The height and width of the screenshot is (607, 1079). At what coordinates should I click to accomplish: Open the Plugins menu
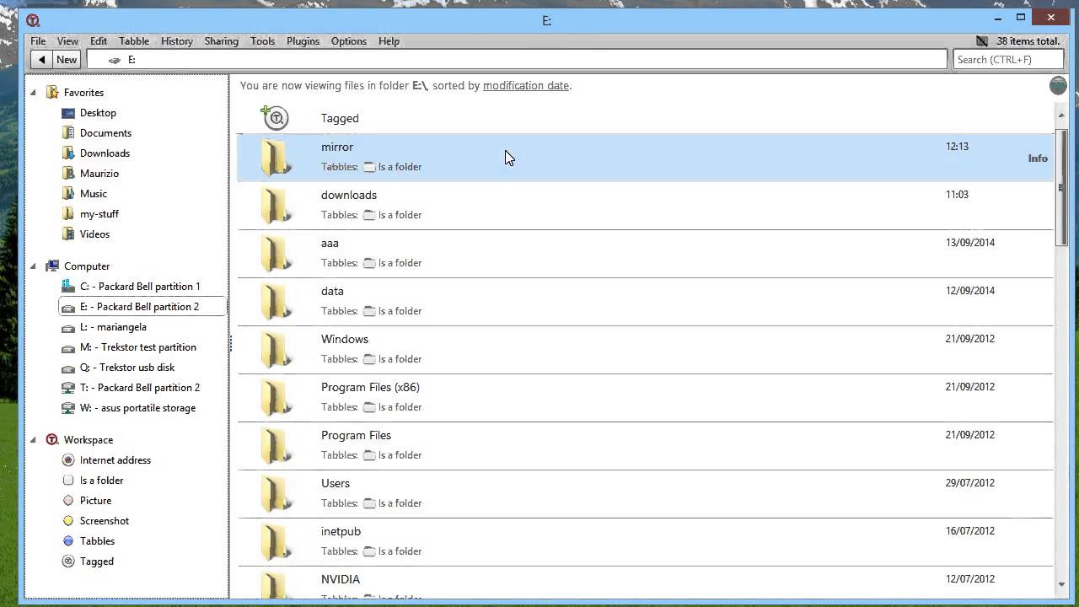[x=303, y=40]
